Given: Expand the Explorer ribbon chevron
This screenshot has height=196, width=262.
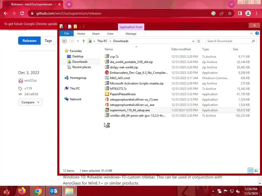Looking at the screenshot, I should click(252, 33).
